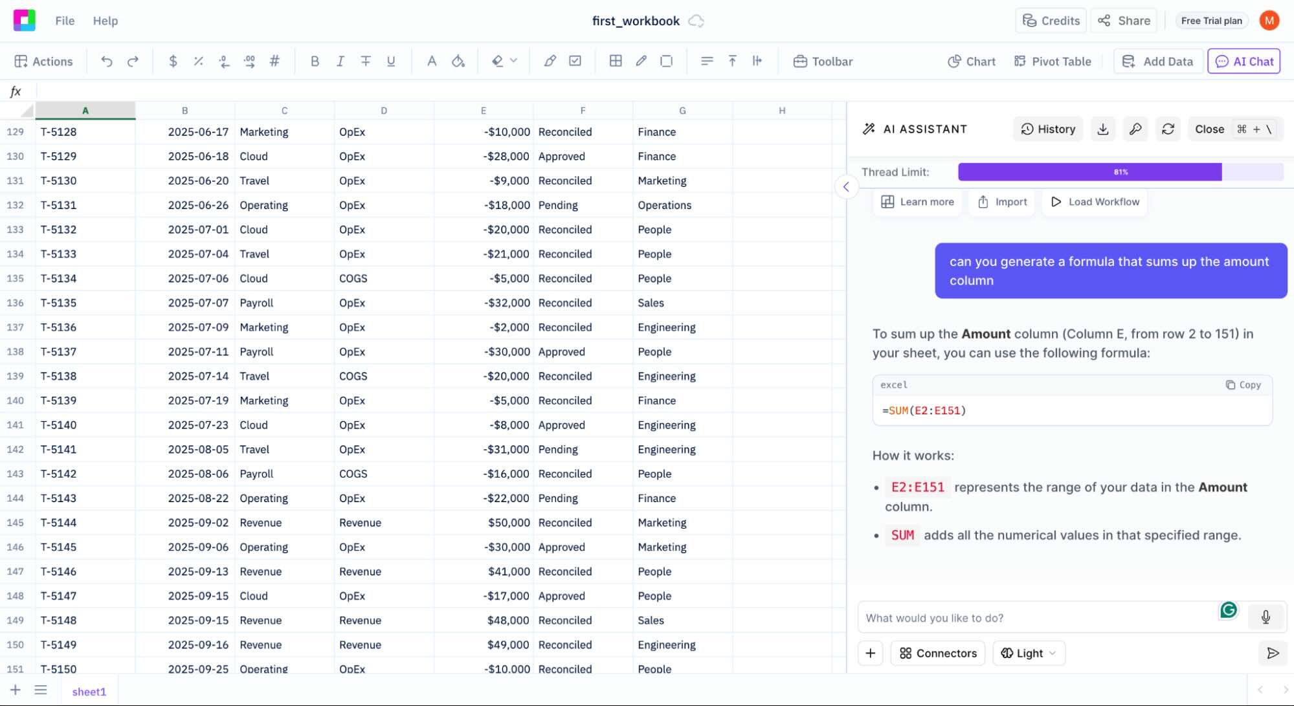Image resolution: width=1294 pixels, height=706 pixels.
Task: Open the Help menu
Action: (106, 21)
